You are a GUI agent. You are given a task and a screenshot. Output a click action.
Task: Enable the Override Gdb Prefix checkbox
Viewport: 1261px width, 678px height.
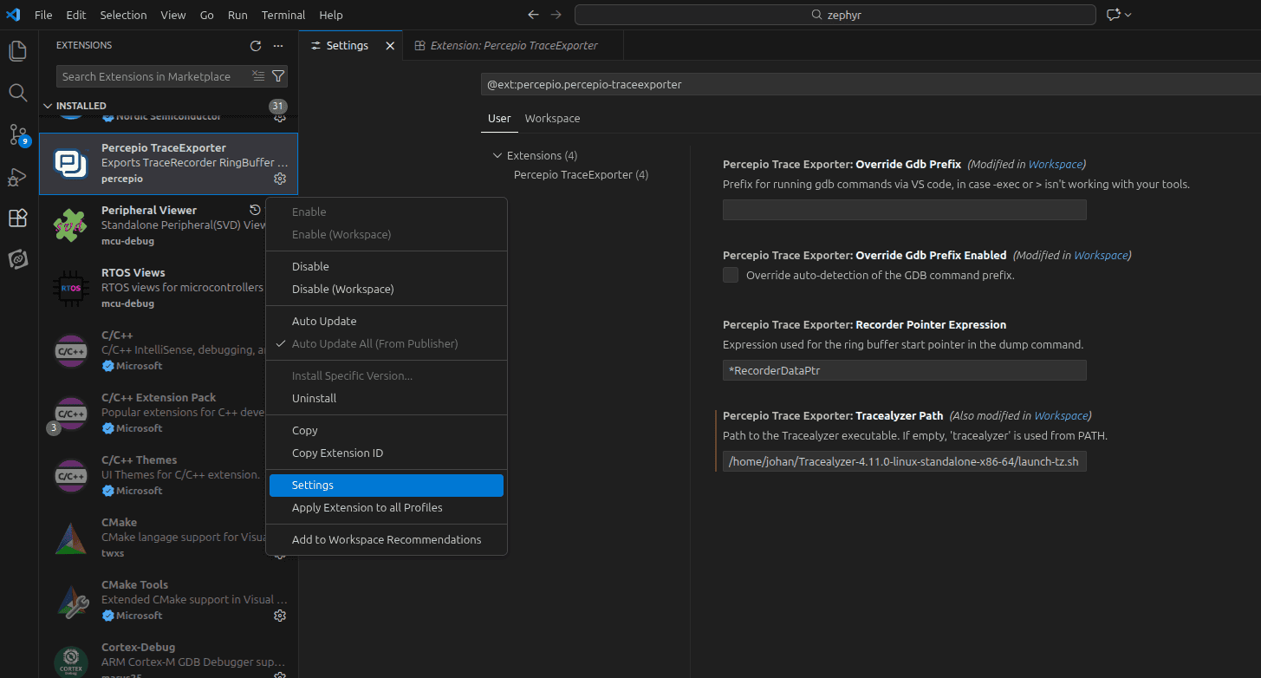click(x=730, y=275)
